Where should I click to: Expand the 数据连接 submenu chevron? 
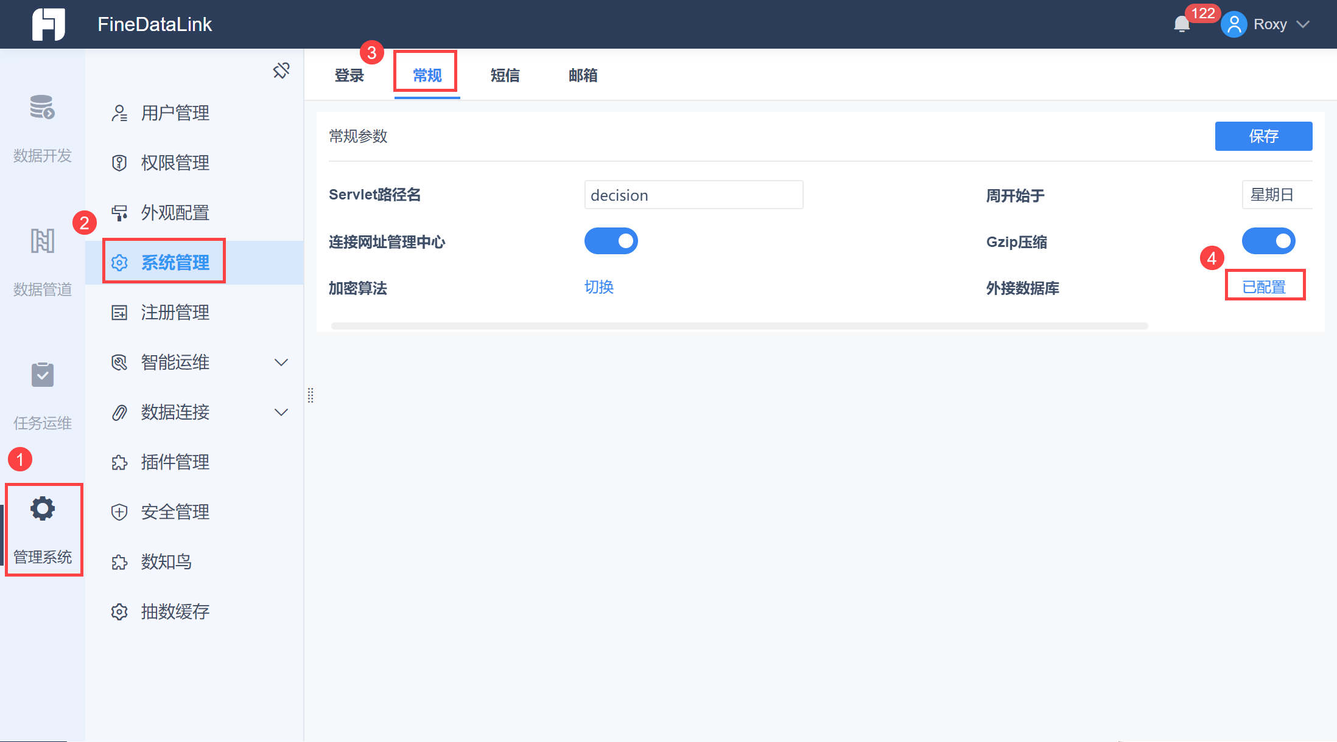[x=281, y=412]
